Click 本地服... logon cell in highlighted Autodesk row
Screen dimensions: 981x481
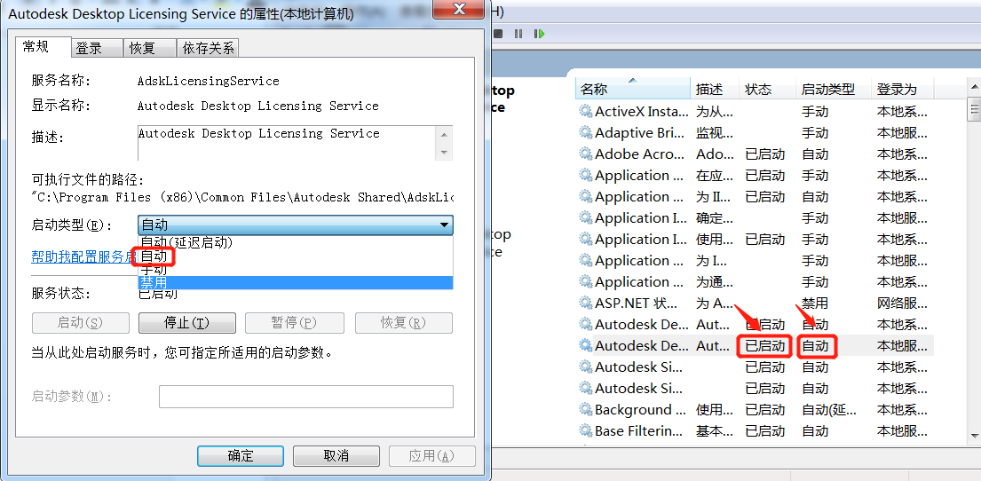pyautogui.click(x=902, y=345)
